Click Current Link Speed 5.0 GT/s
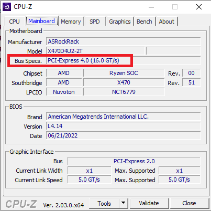Screen dimensions: 211x211 (x=90, y=180)
